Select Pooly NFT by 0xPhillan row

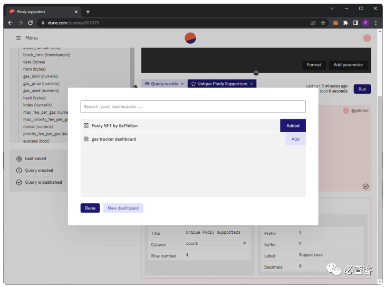(x=180, y=126)
